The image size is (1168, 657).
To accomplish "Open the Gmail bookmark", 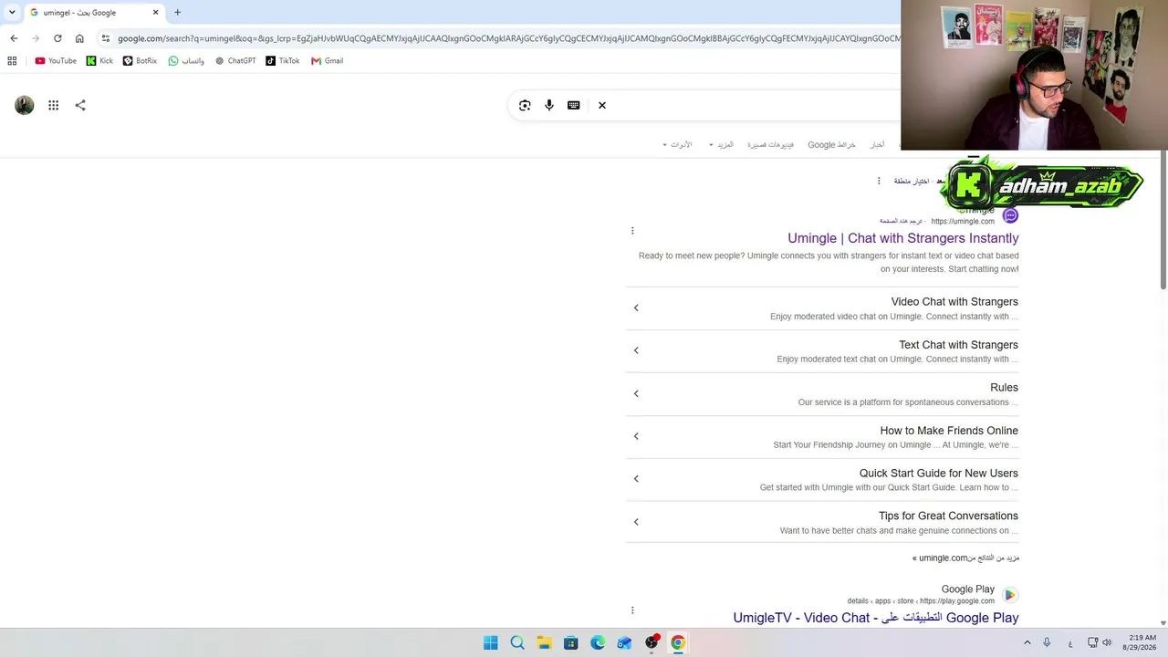I will pyautogui.click(x=327, y=61).
